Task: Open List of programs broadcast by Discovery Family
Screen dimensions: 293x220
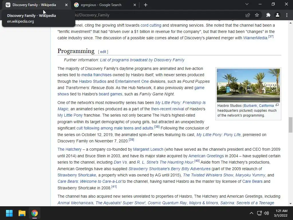Action: coord(142,60)
